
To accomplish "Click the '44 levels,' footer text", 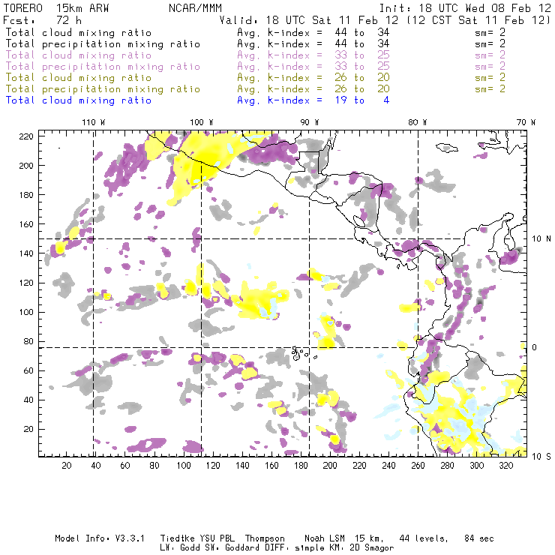I will click(424, 538).
